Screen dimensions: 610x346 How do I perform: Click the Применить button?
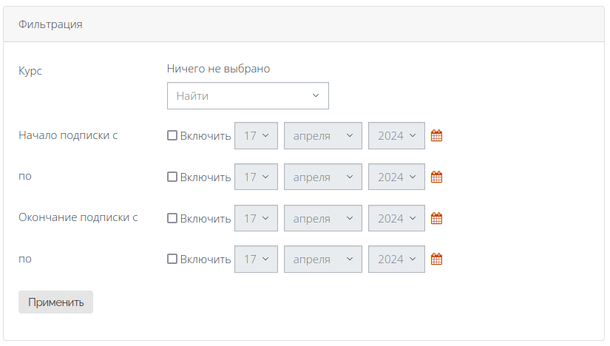[55, 302]
